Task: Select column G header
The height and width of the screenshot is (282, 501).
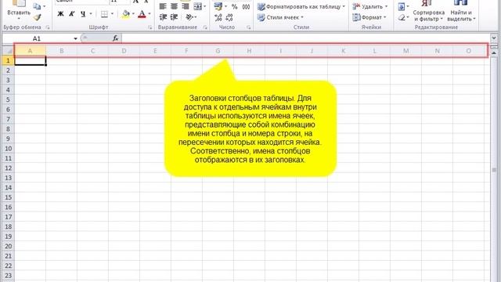Action: [x=218, y=50]
